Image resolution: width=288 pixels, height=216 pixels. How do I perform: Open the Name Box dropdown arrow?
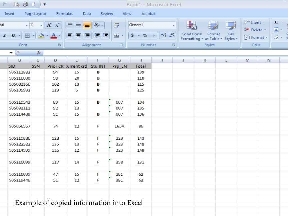(x=11, y=53)
